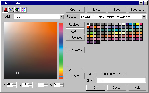Decrease the M value with down arrow
This screenshot has height=93, width=149.
(30, 86)
